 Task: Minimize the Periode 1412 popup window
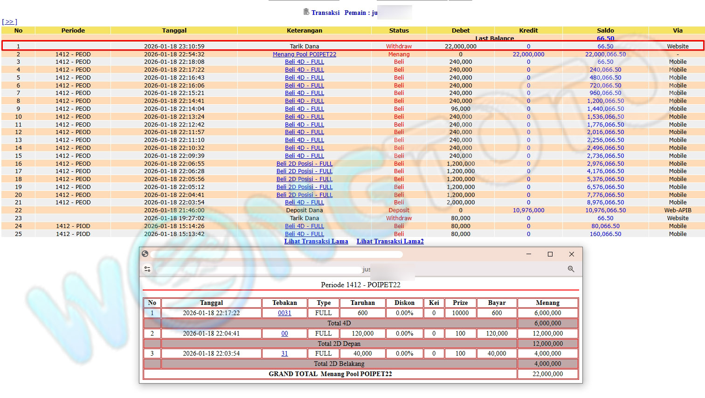point(528,254)
